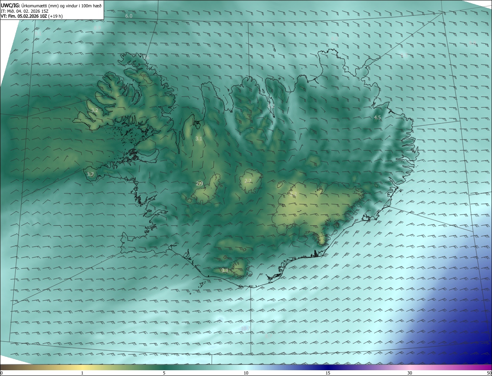The image size is (492, 376).
Task: Click the 3.7 value label on the map
Action: 90,174
